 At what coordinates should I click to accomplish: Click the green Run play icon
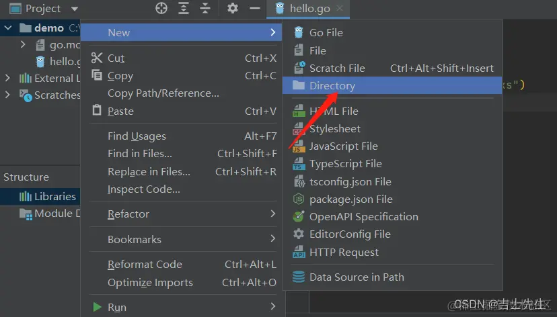click(97, 307)
